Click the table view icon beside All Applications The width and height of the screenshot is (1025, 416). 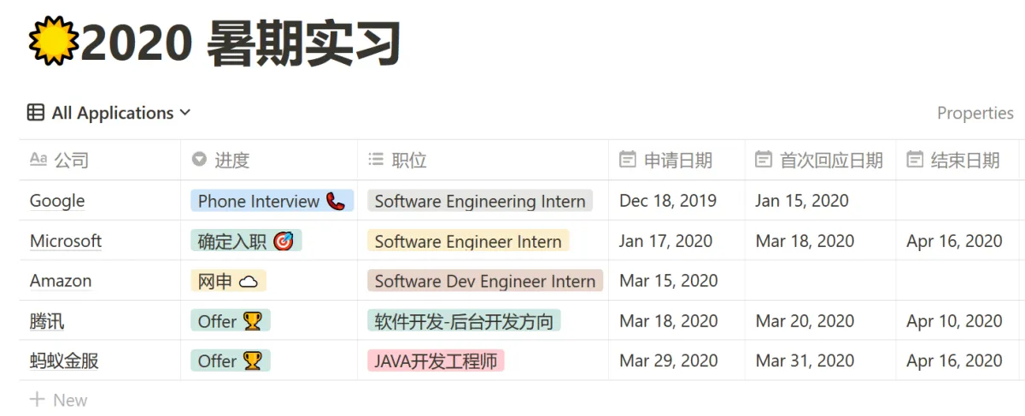tap(36, 113)
